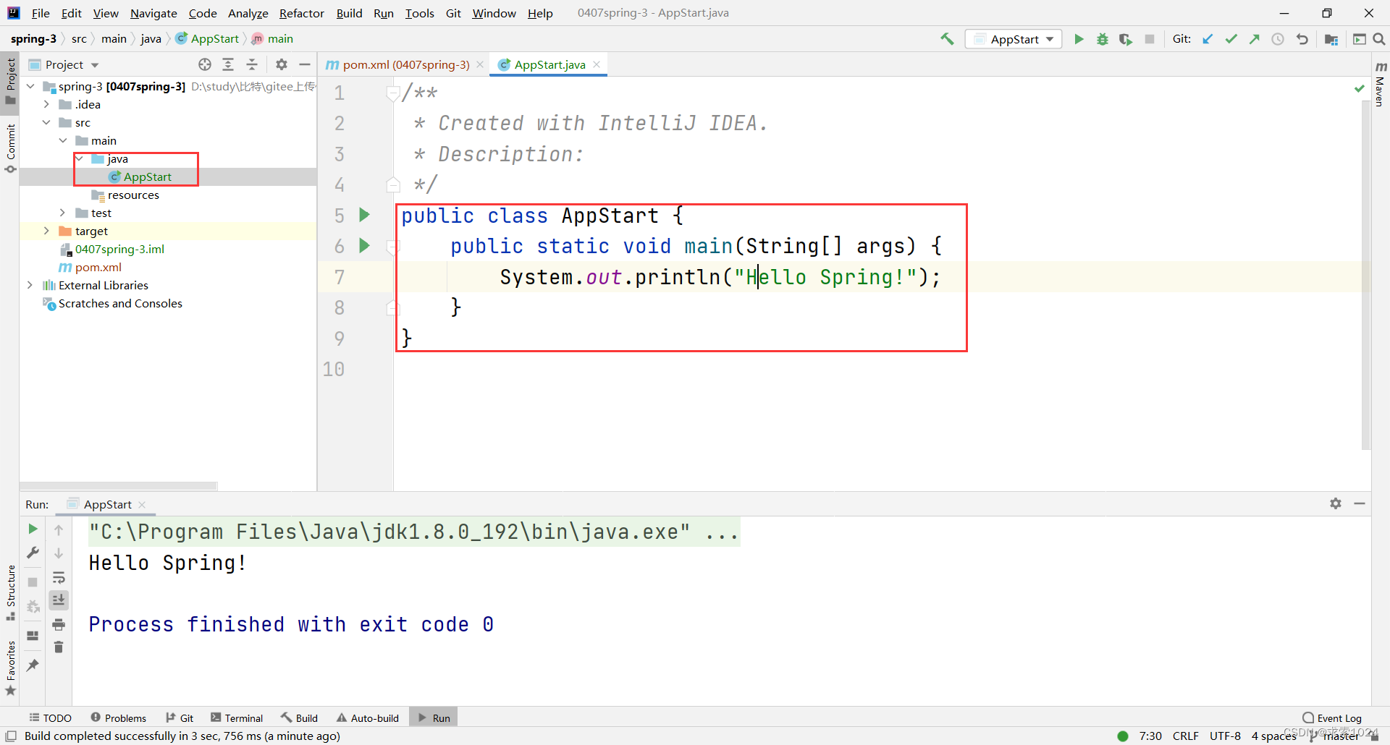This screenshot has width=1390, height=745.
Task: Click locate file crosshair in Project panel
Action: pos(205,64)
